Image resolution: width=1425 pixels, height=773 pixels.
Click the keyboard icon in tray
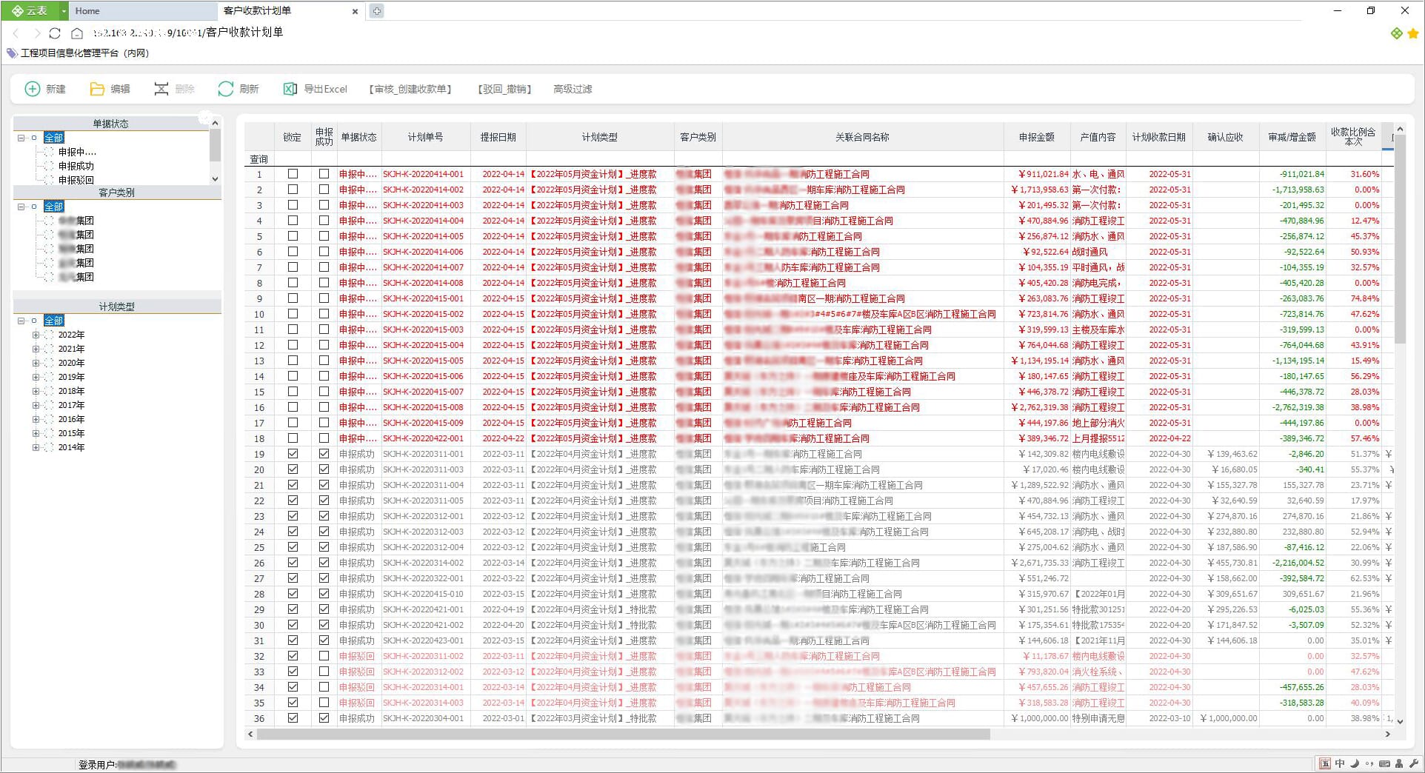coord(1384,763)
